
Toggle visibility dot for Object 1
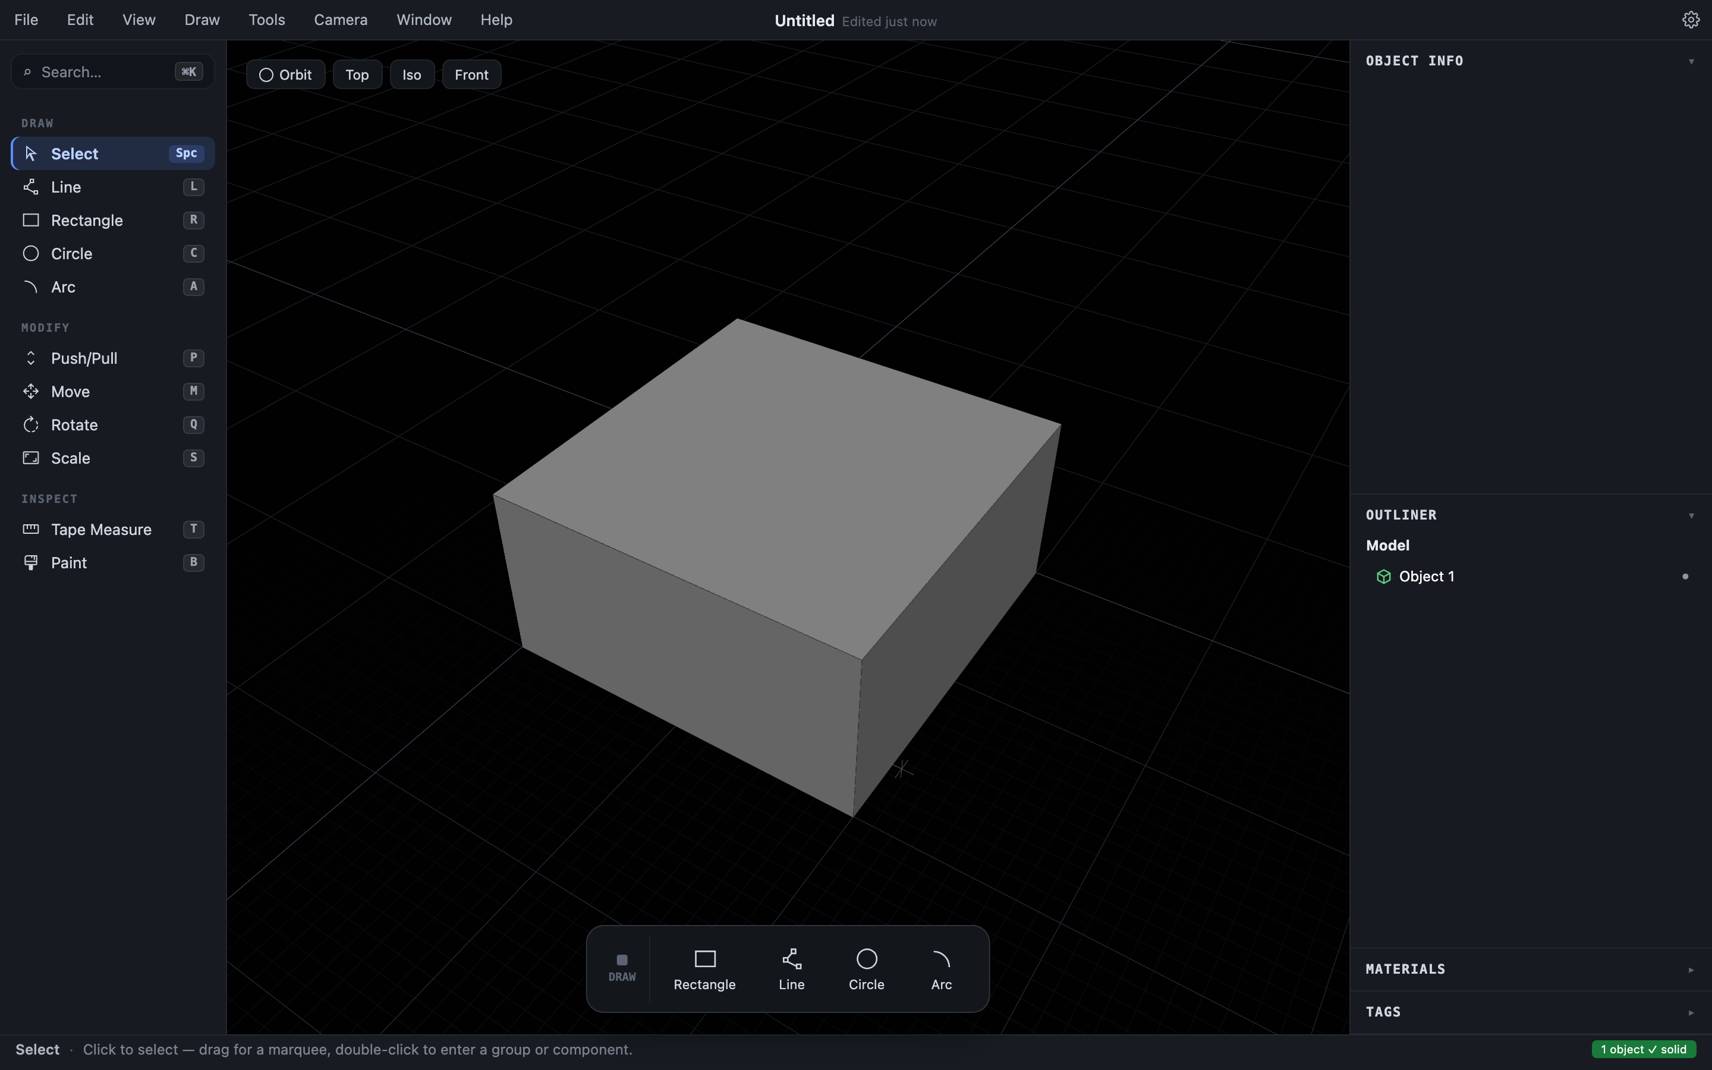[1685, 577]
